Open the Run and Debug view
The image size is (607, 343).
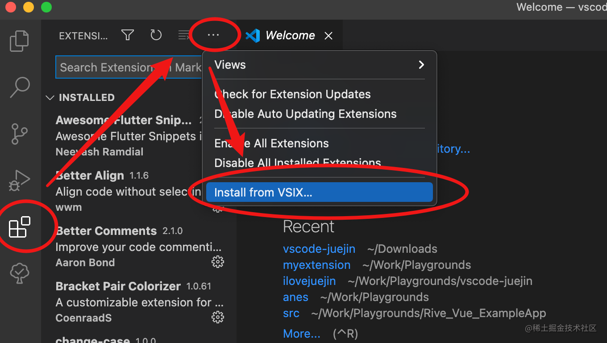19,180
